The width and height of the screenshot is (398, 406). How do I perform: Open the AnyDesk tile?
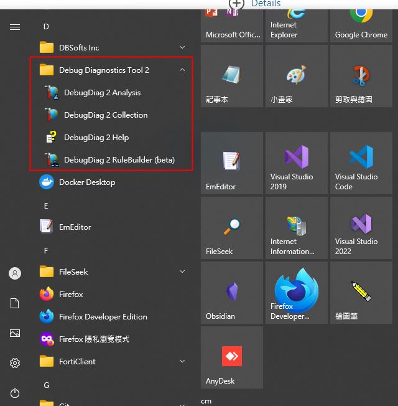pyautogui.click(x=232, y=357)
